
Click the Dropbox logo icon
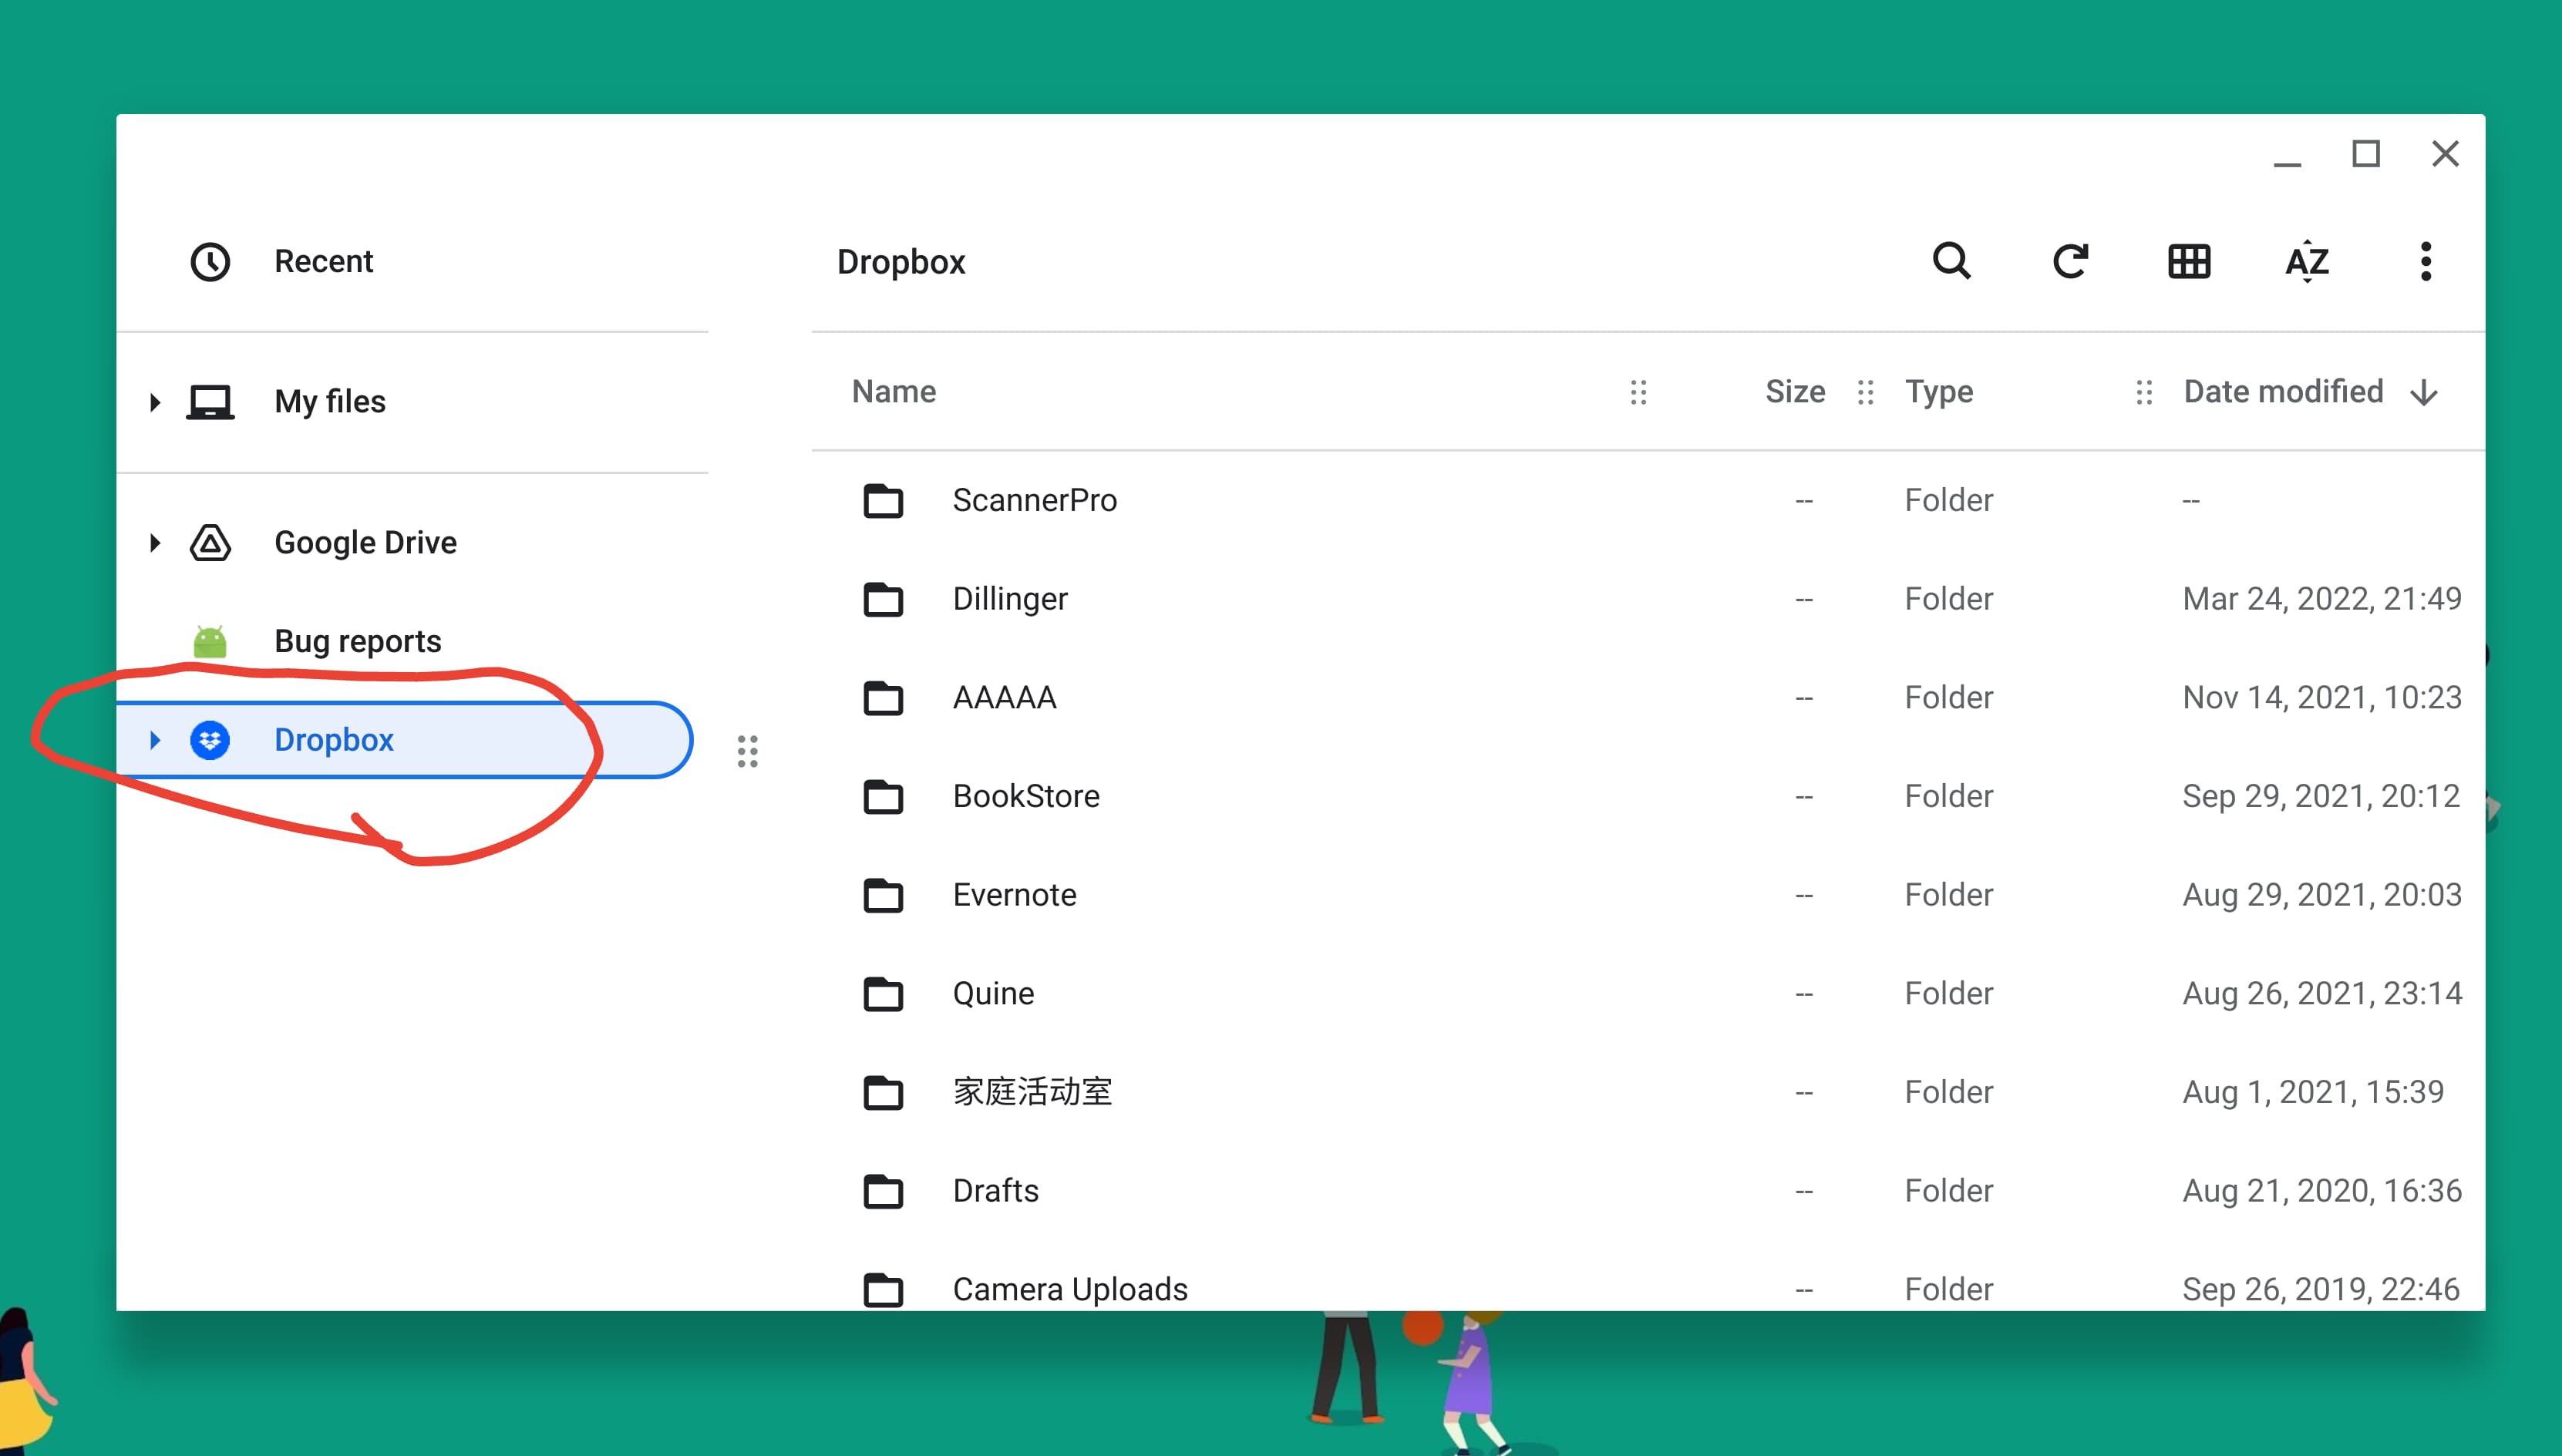pyautogui.click(x=210, y=740)
